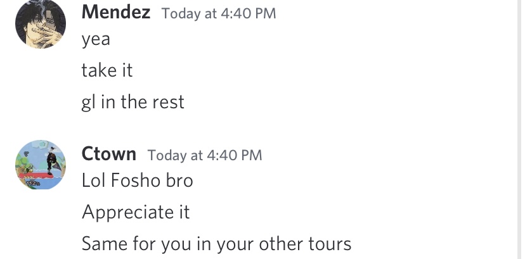Click the Ctown username

(109, 154)
